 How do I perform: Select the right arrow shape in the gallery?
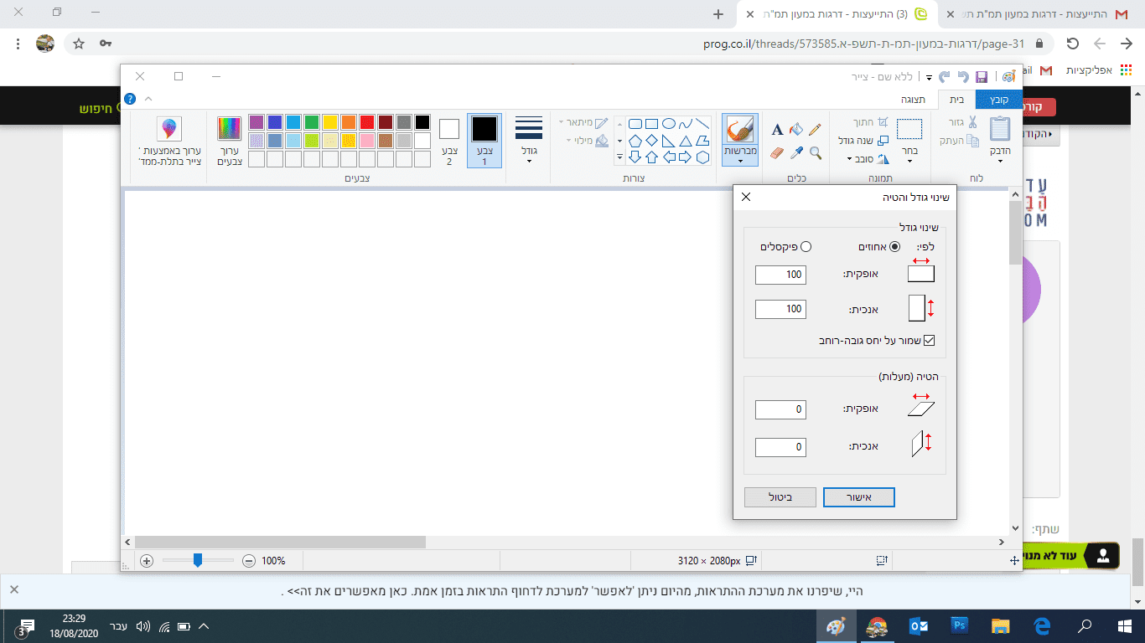coord(686,157)
